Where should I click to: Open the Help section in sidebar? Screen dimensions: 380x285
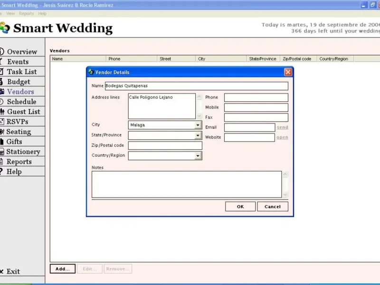(14, 171)
